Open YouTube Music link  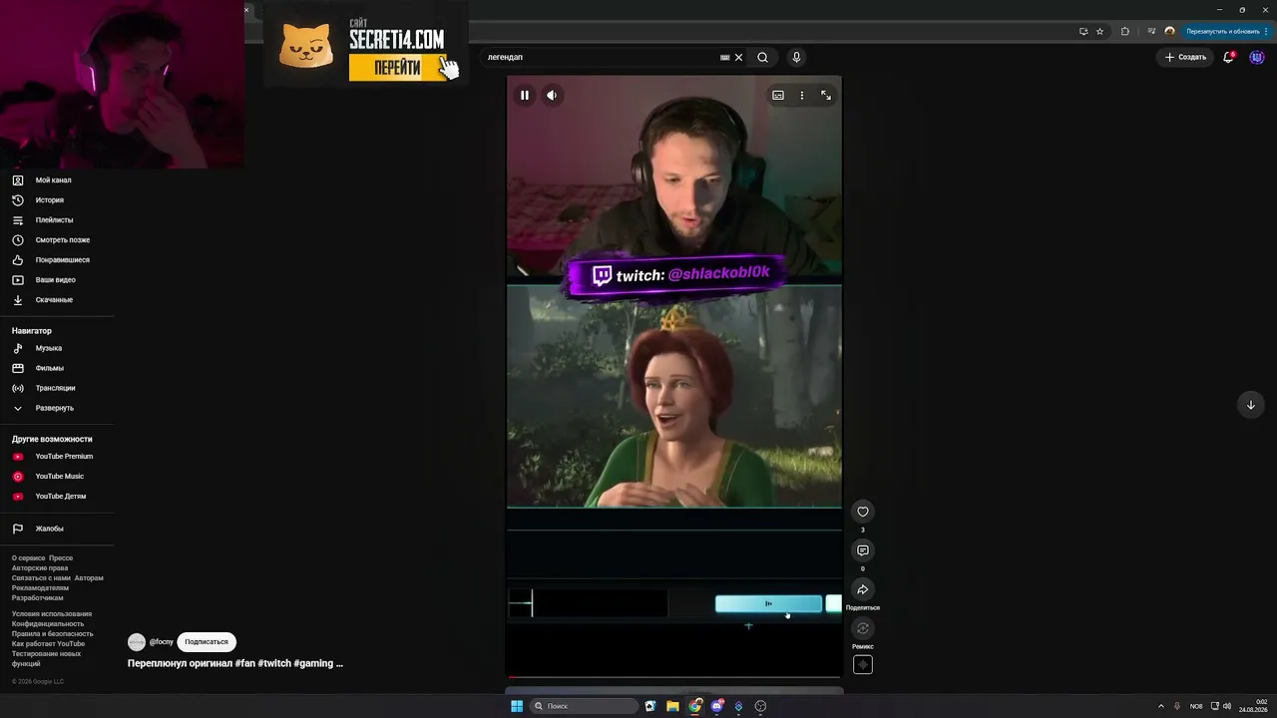(x=58, y=477)
